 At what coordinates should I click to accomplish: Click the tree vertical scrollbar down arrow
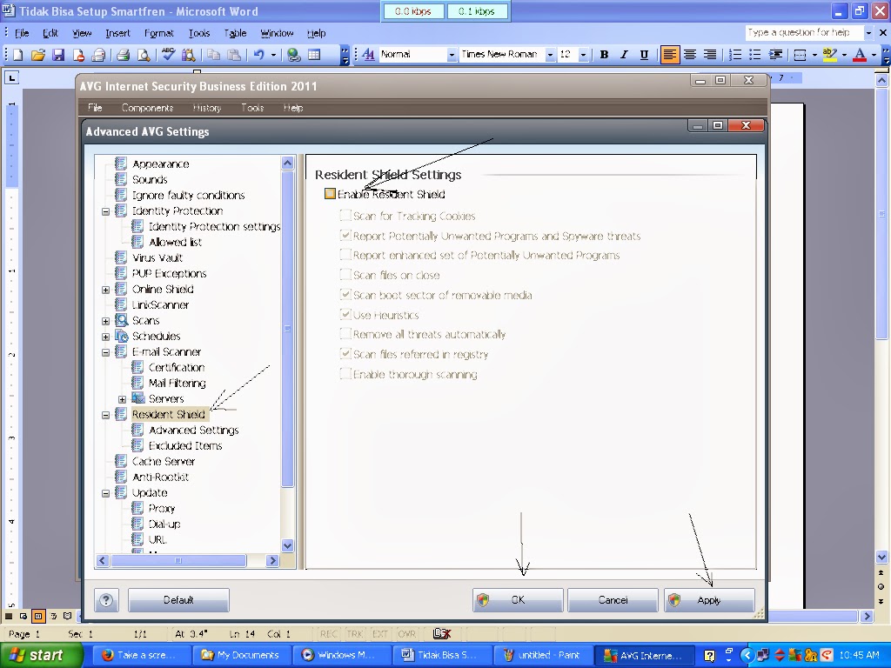tap(287, 545)
